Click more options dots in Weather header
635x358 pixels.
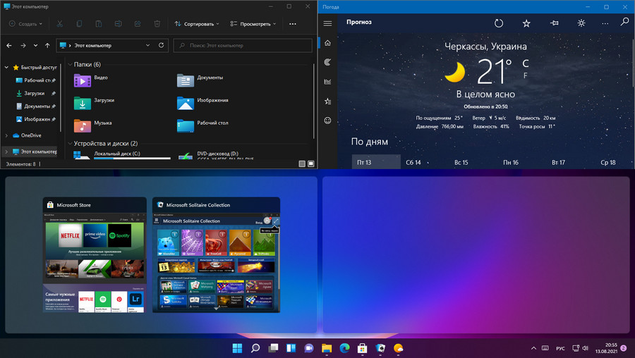pyautogui.click(x=605, y=23)
